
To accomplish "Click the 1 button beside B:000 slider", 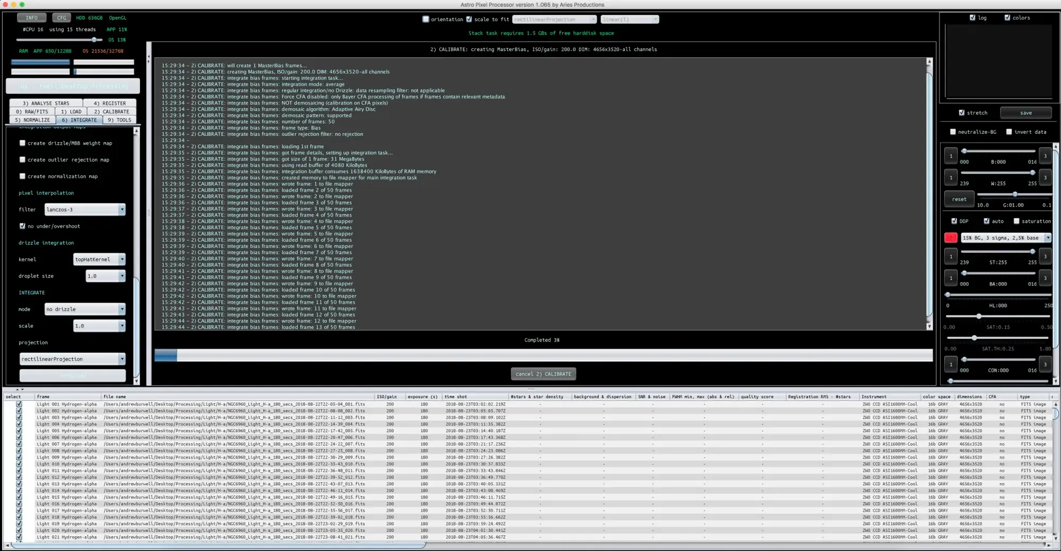I will pyautogui.click(x=951, y=156).
